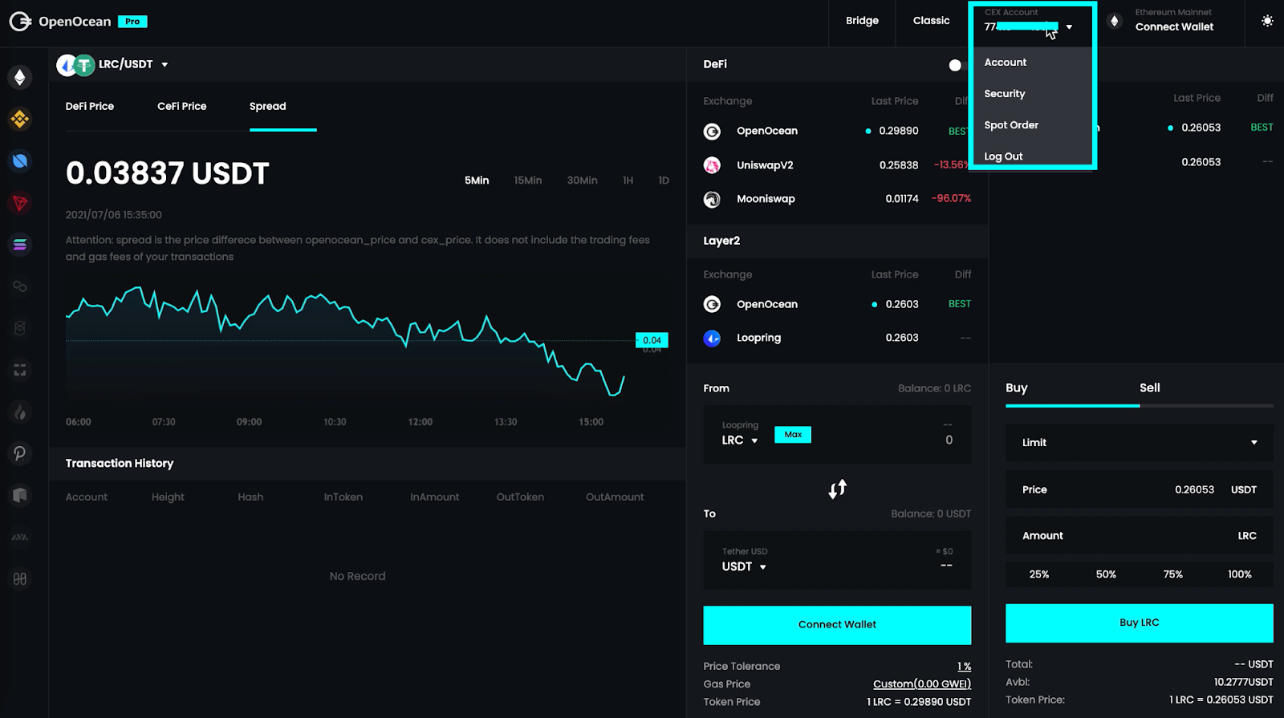Open the LRC/USDT trading pair dropdown

click(x=165, y=65)
